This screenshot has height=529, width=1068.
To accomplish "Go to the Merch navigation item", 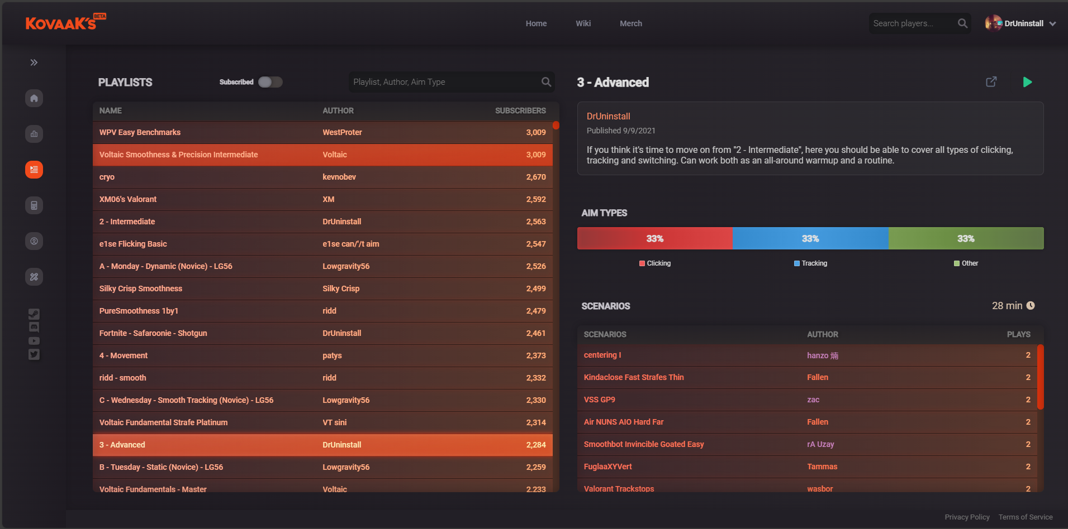I will point(630,23).
